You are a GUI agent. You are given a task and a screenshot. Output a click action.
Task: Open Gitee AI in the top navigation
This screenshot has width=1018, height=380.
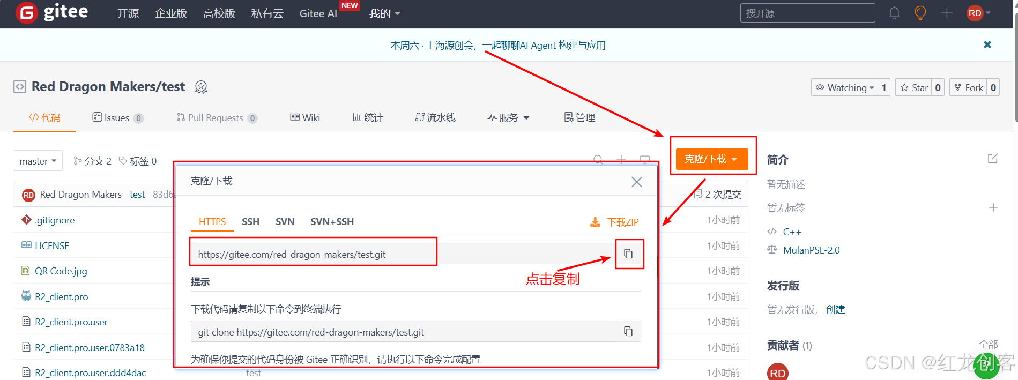pyautogui.click(x=318, y=13)
